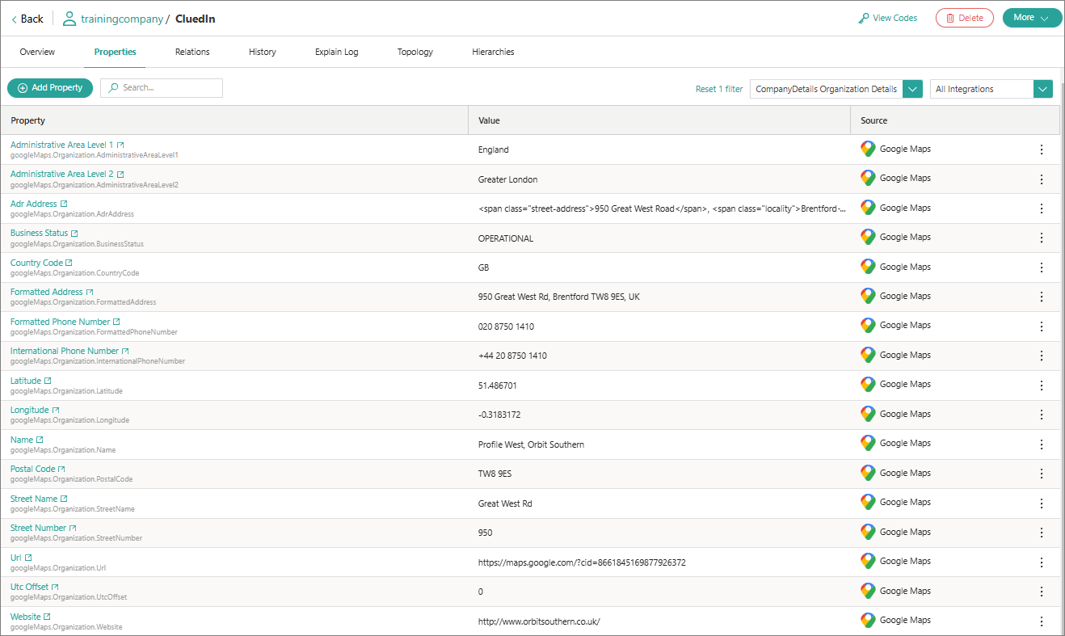Open the Adr Address property link

pos(34,204)
